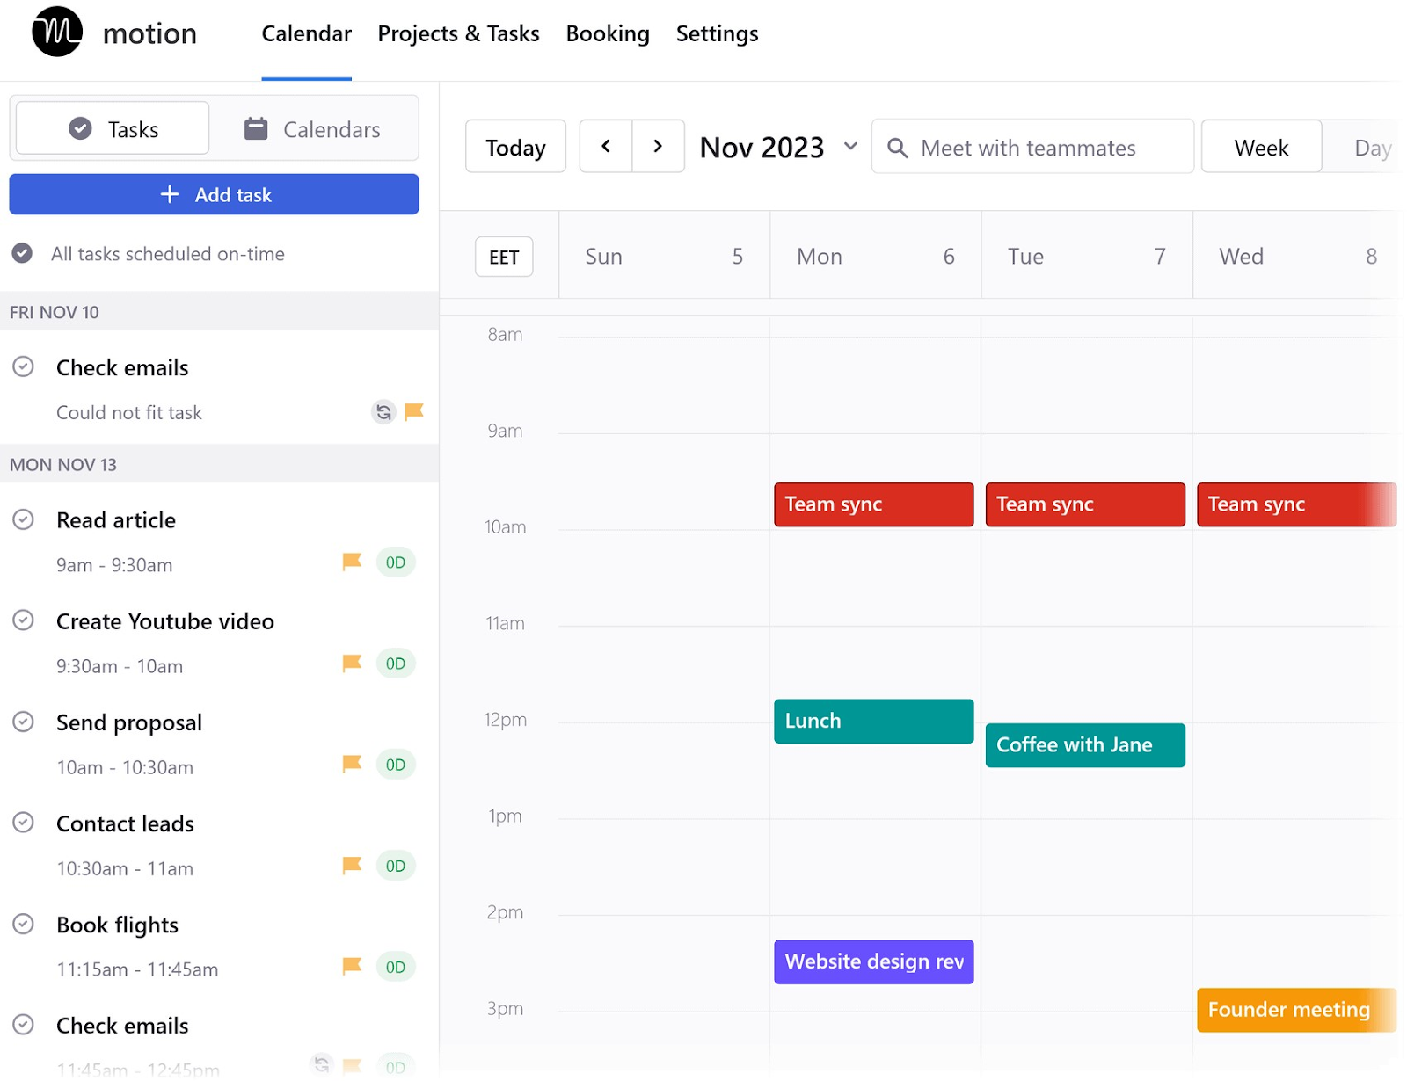This screenshot has width=1407, height=1081.
Task: Click the recurring icon next to Check emails
Action: 384,411
